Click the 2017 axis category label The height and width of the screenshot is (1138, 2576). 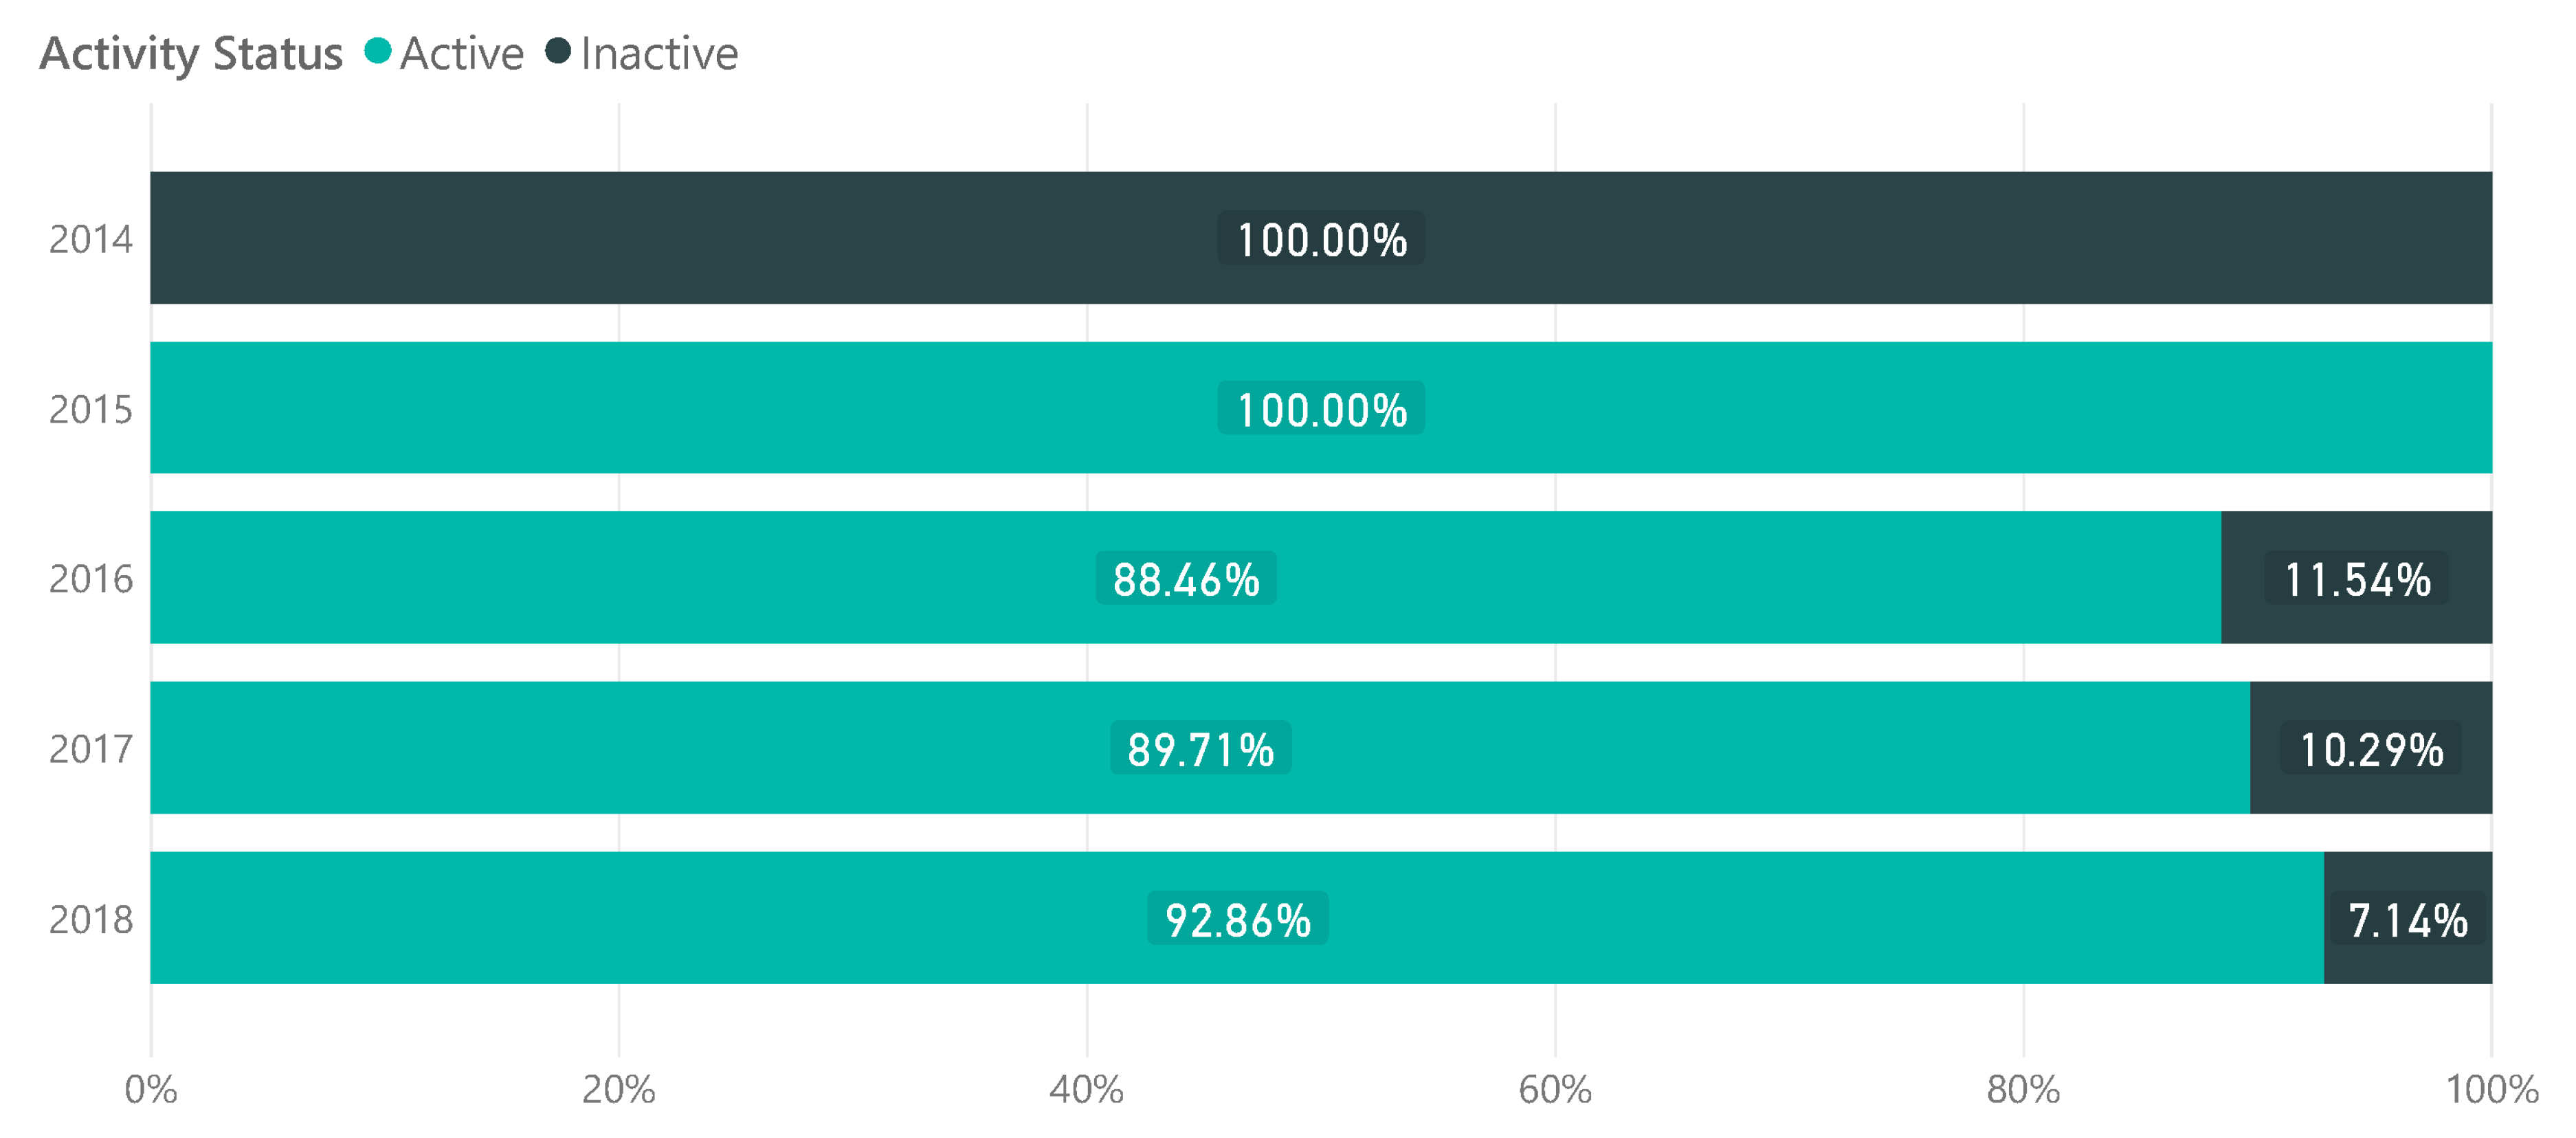pyautogui.click(x=91, y=749)
